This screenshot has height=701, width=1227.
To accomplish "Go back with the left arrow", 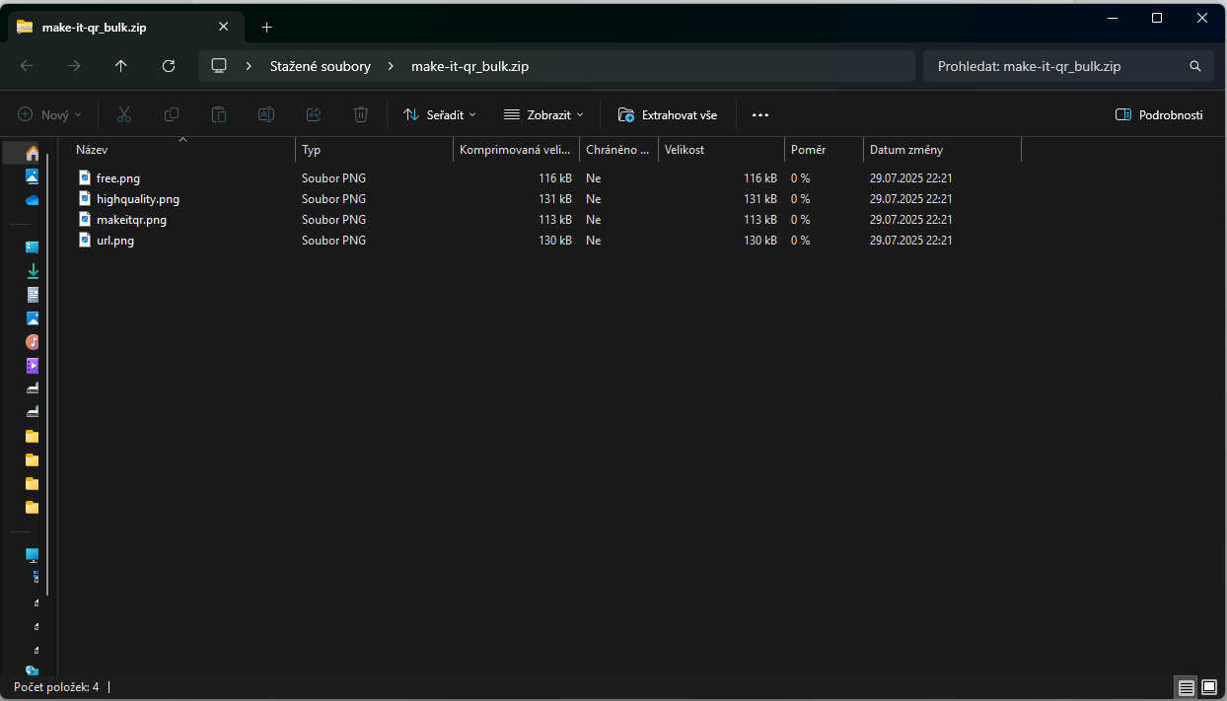I will coord(27,66).
